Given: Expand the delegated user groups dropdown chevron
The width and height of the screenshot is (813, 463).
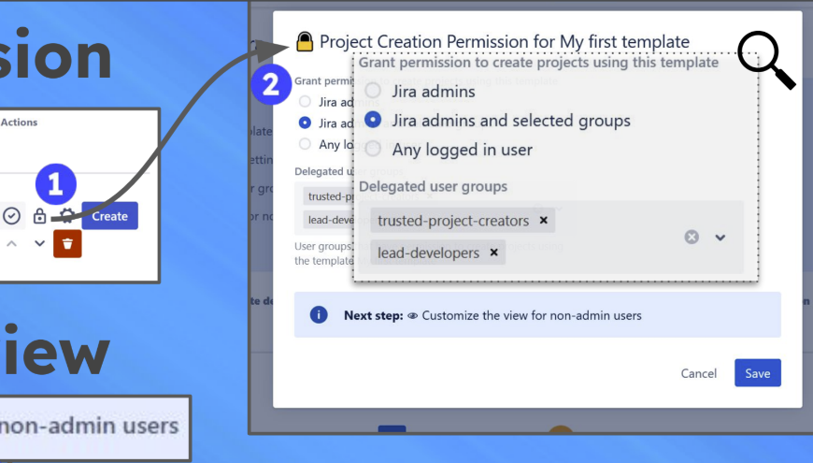Looking at the screenshot, I should point(720,238).
